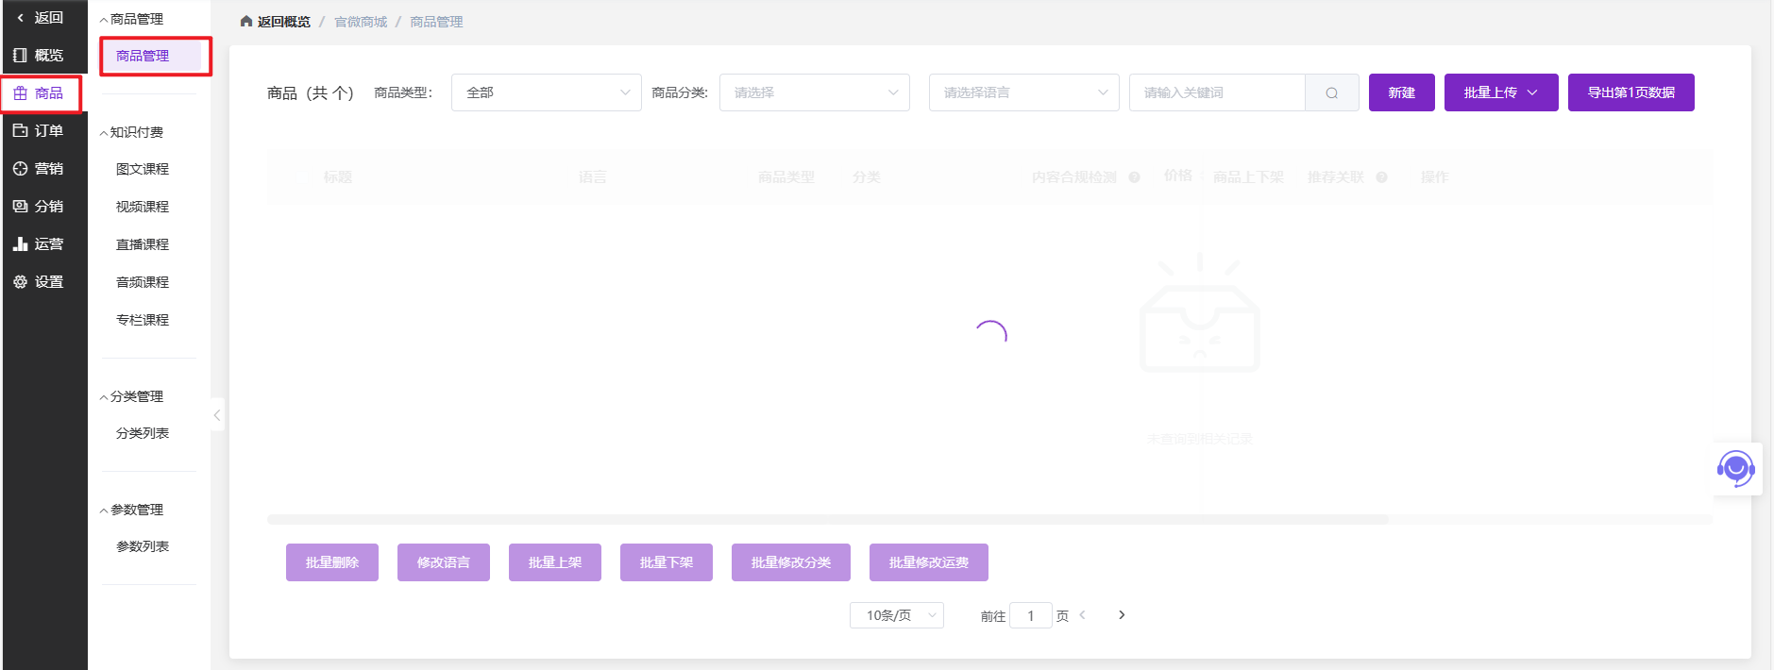Image resolution: width=1774 pixels, height=670 pixels.
Task: Open the 概览 overview section
Action: [x=40, y=56]
